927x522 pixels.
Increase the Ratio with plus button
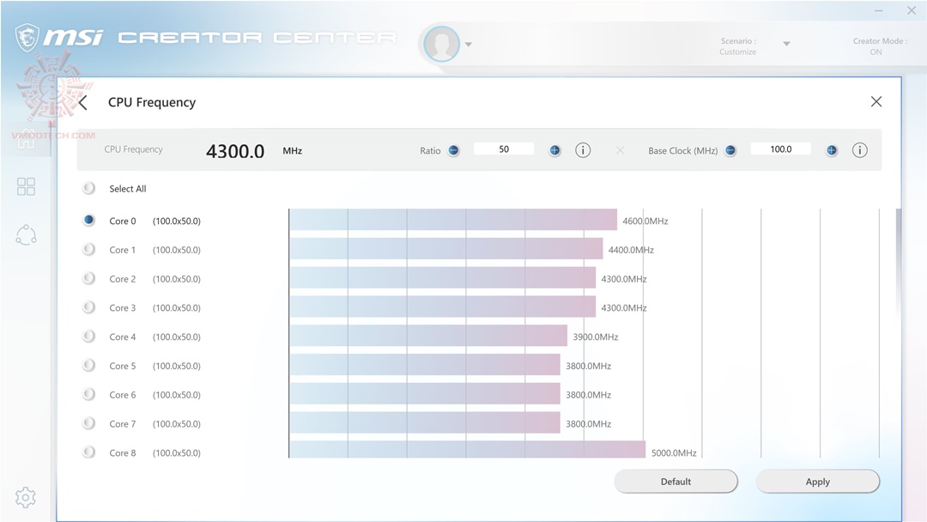[x=554, y=150]
